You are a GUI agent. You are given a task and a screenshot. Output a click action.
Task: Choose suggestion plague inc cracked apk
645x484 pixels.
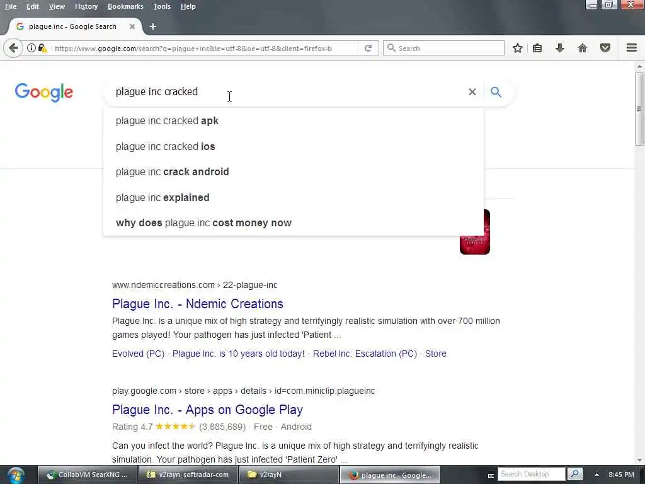pyautogui.click(x=294, y=120)
